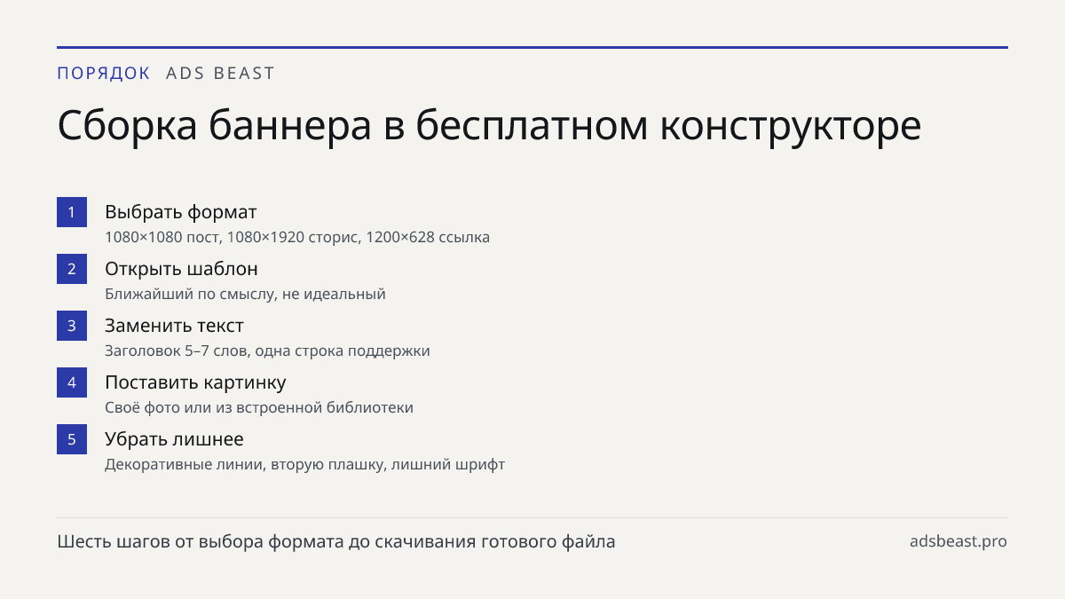
Task: Click the "ПОРЯДОК" label
Action: (x=104, y=74)
